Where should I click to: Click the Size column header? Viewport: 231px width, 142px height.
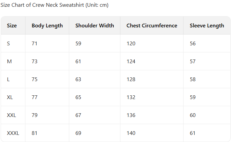pyautogui.click(x=12, y=26)
